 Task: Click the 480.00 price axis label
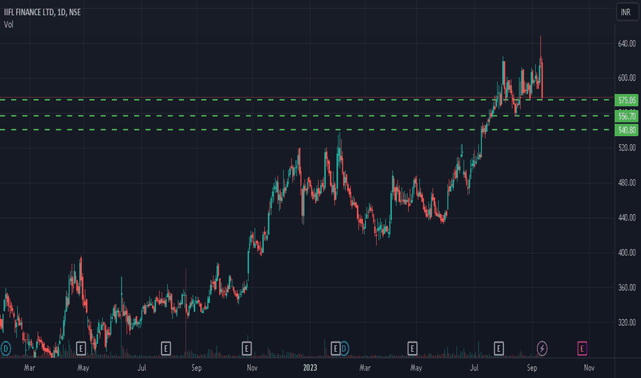[x=627, y=183]
